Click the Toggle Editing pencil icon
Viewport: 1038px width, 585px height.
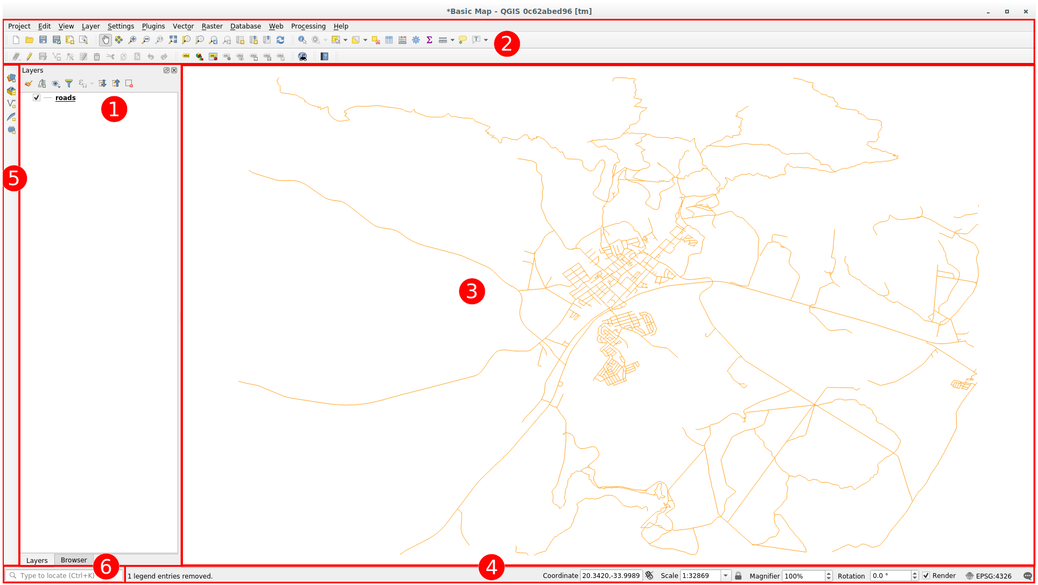(29, 57)
